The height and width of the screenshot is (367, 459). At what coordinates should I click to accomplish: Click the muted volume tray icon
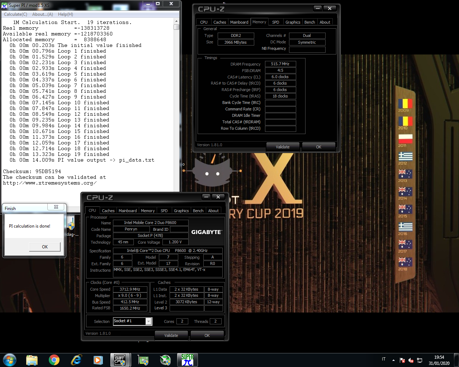(x=411, y=360)
